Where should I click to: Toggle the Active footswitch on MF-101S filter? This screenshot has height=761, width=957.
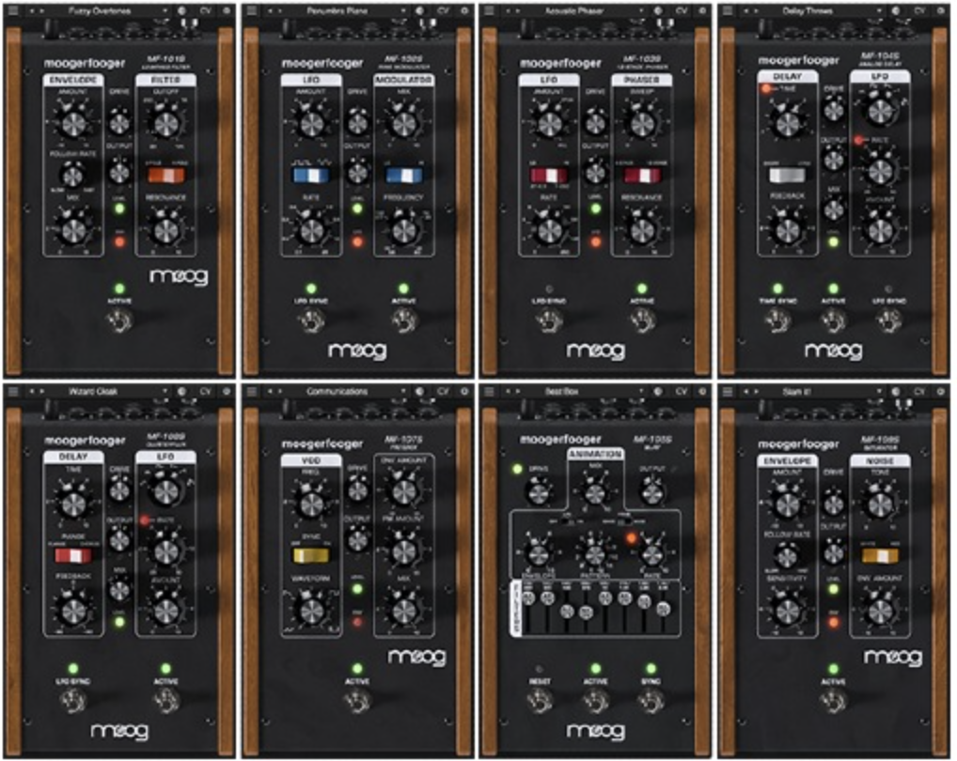119,320
